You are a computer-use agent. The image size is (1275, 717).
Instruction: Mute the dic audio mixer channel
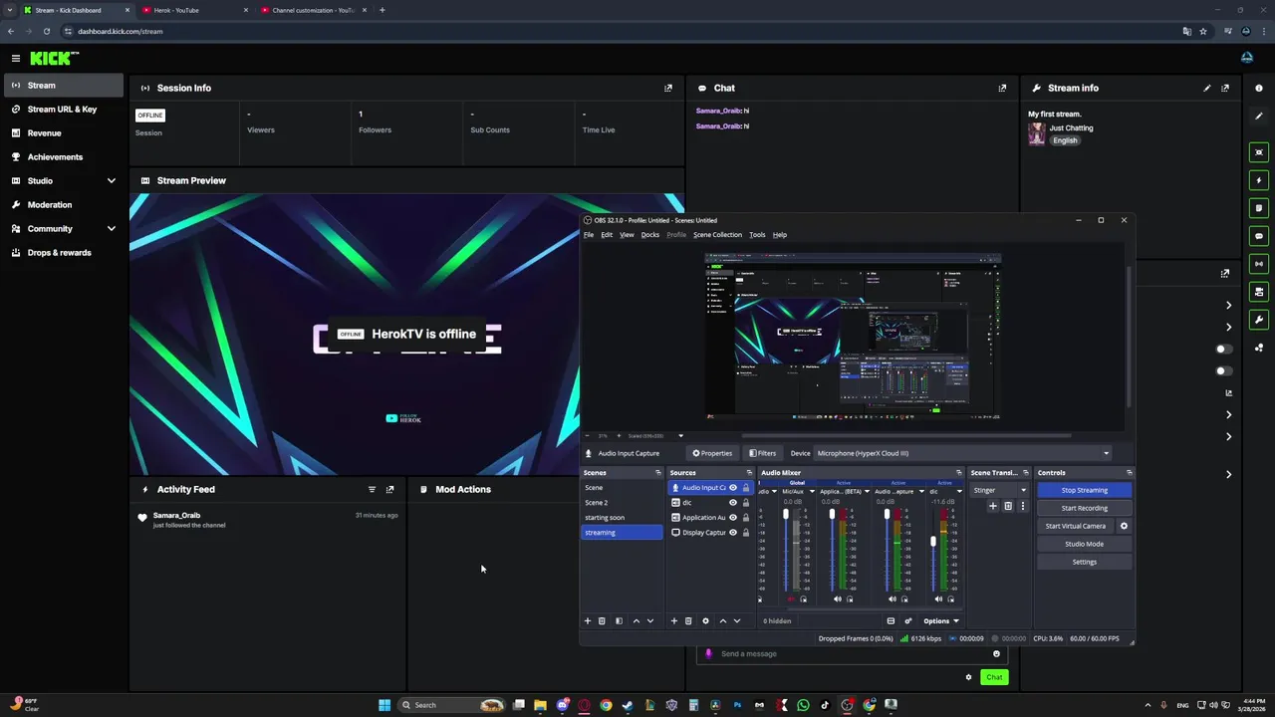(x=938, y=598)
